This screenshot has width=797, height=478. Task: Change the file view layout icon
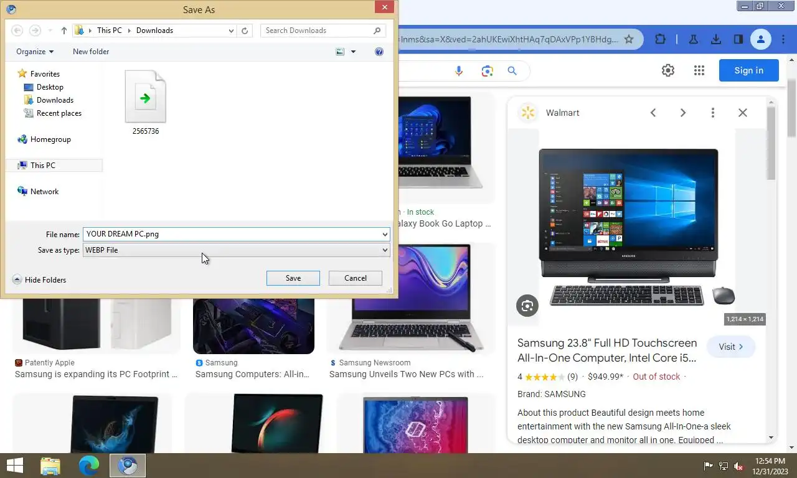tap(340, 52)
